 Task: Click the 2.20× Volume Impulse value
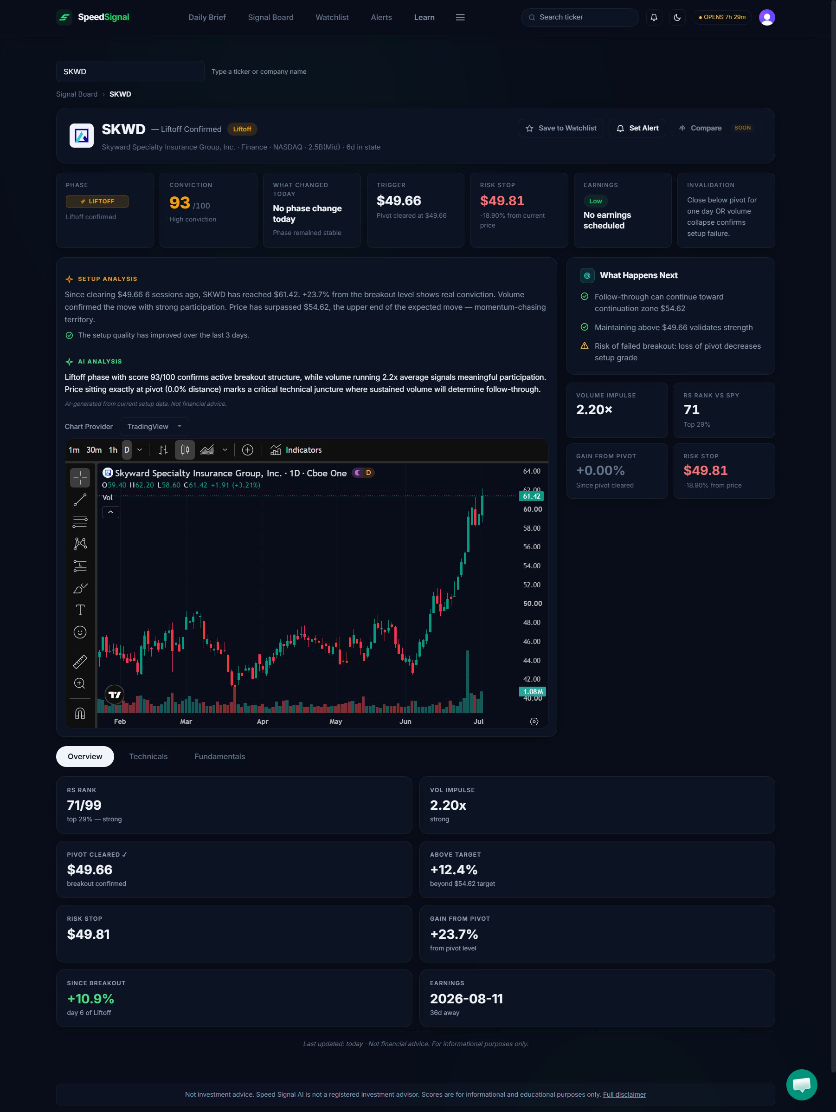594,410
